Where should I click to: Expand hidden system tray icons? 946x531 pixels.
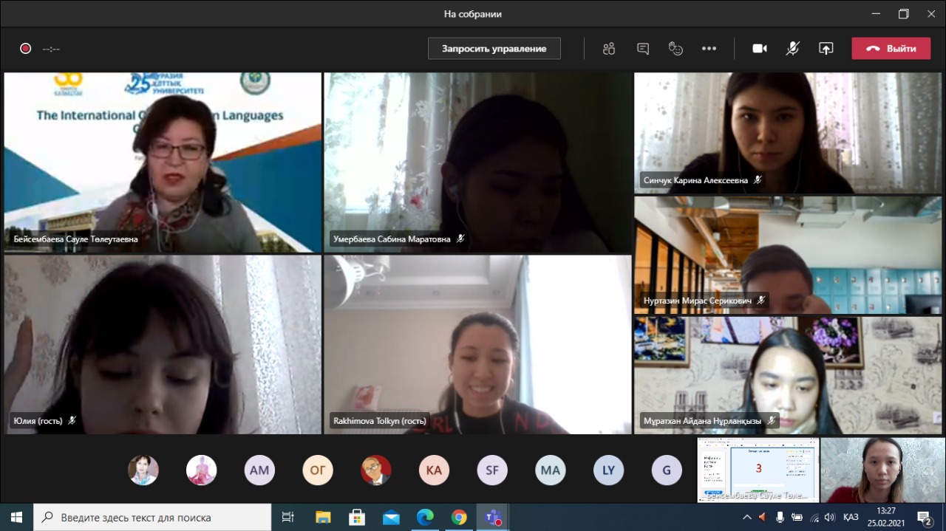click(x=747, y=517)
